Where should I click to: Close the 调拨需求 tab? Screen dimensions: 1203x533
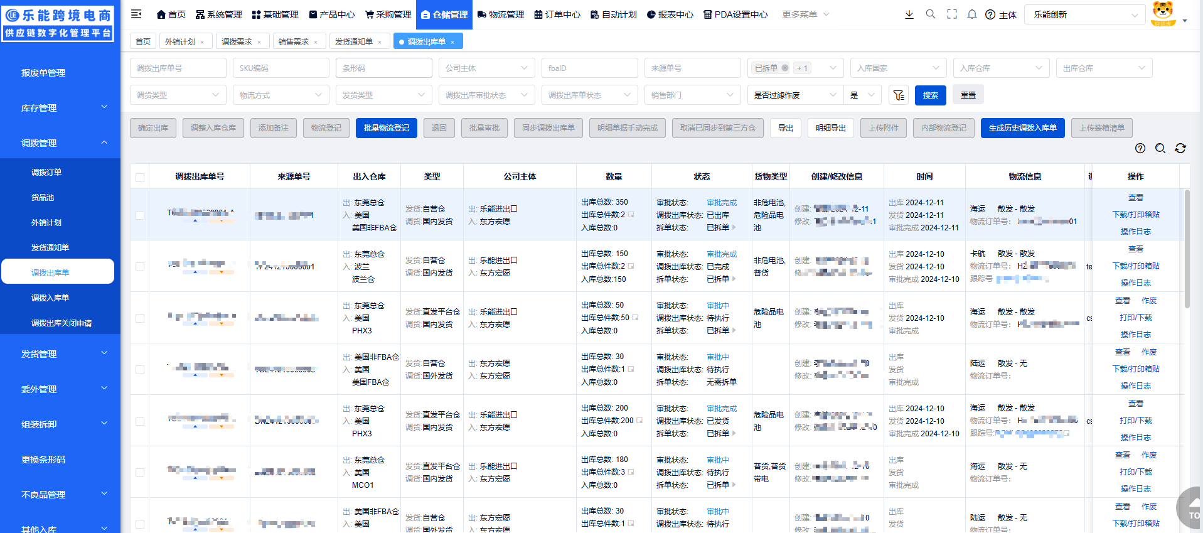click(x=259, y=42)
